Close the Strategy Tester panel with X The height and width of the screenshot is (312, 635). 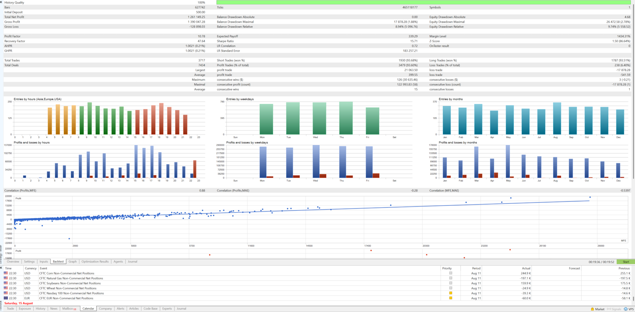coord(1,2)
